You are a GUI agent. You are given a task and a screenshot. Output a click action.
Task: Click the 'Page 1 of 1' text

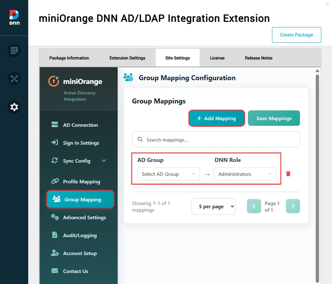click(x=272, y=207)
